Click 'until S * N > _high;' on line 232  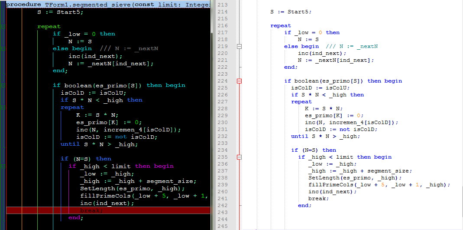pos(326,136)
